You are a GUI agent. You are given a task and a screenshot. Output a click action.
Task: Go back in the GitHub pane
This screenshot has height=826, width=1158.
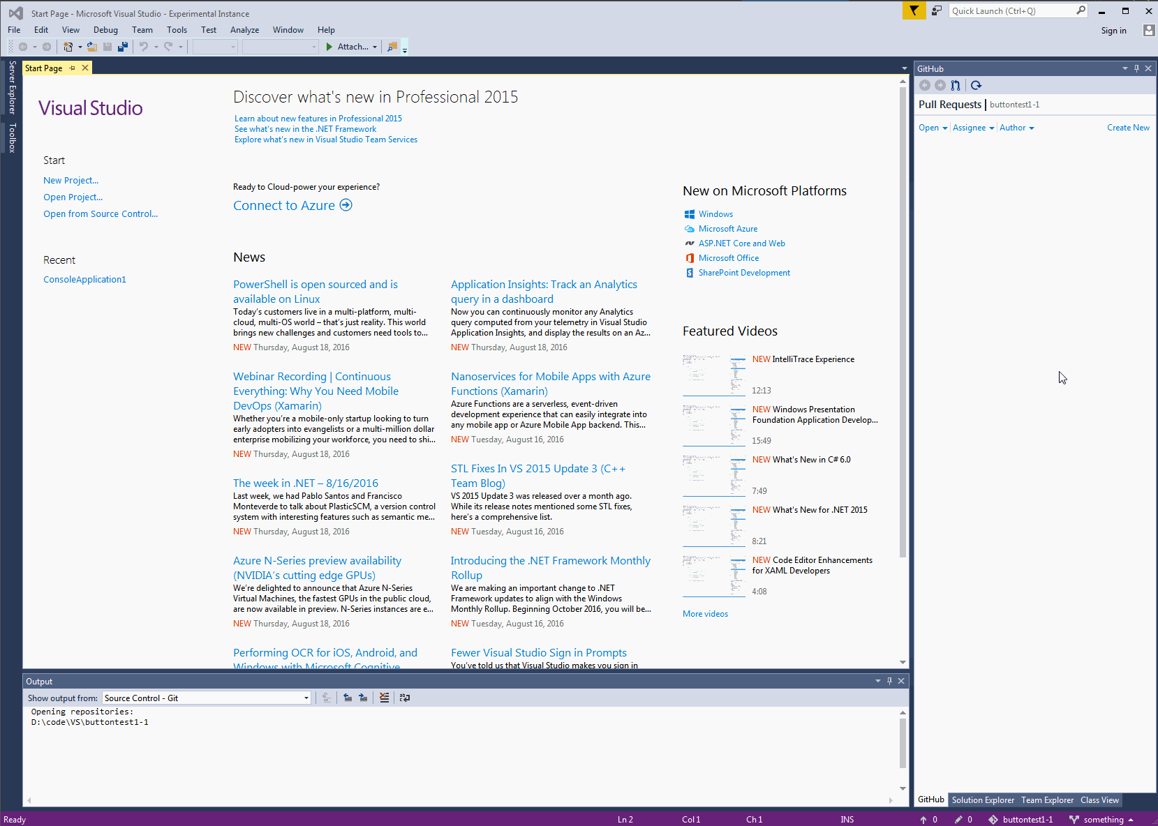click(x=925, y=85)
